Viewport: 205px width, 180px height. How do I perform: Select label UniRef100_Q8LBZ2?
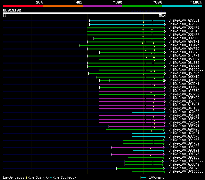[x=184, y=63]
